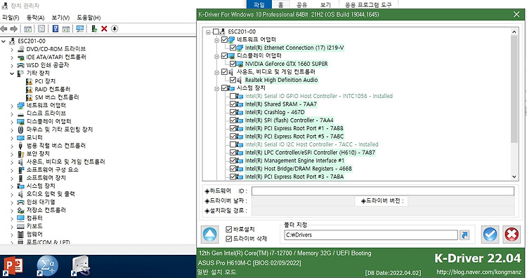527x278 pixels.
Task: Click the C:\Drivers folder path field
Action: [371, 235]
